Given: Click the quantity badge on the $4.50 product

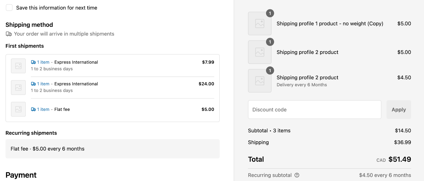Looking at the screenshot, I should [x=270, y=70].
